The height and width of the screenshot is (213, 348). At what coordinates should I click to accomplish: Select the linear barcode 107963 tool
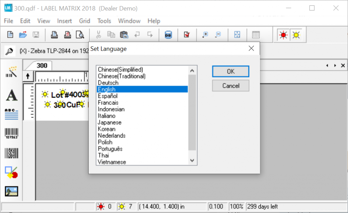pyautogui.click(x=12, y=134)
